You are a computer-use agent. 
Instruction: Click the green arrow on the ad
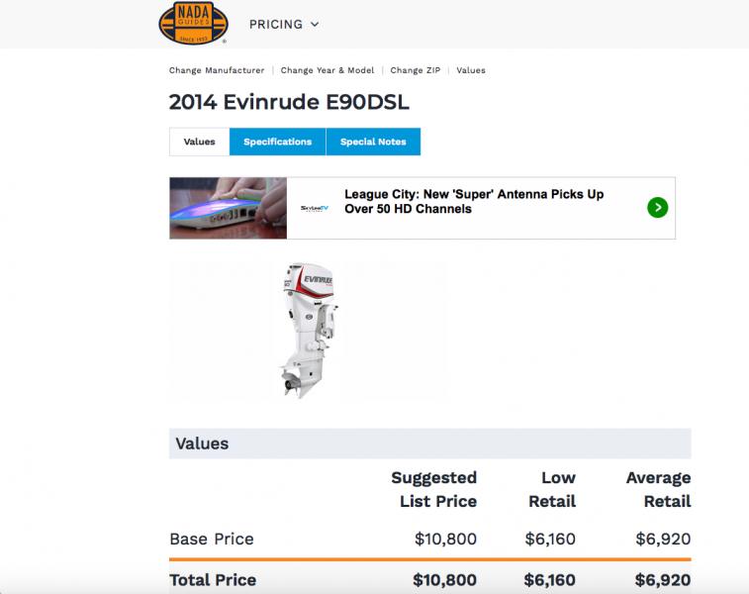pos(658,208)
